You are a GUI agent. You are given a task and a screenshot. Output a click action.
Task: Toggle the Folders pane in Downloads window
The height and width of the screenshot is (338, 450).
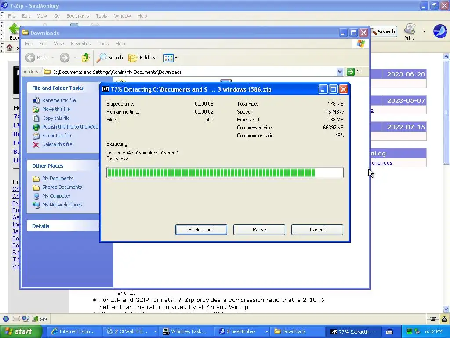coord(142,58)
